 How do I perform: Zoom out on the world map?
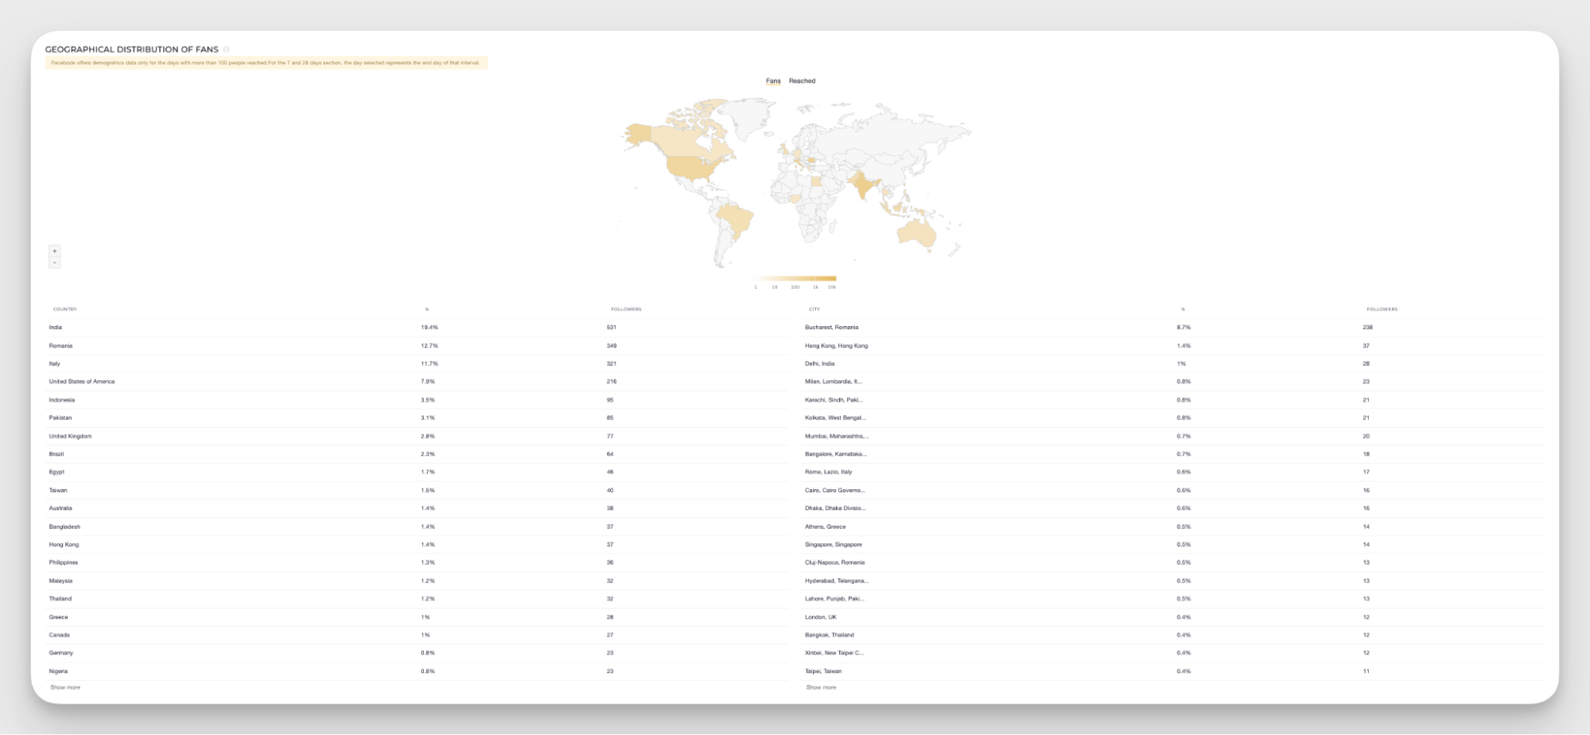pos(55,262)
